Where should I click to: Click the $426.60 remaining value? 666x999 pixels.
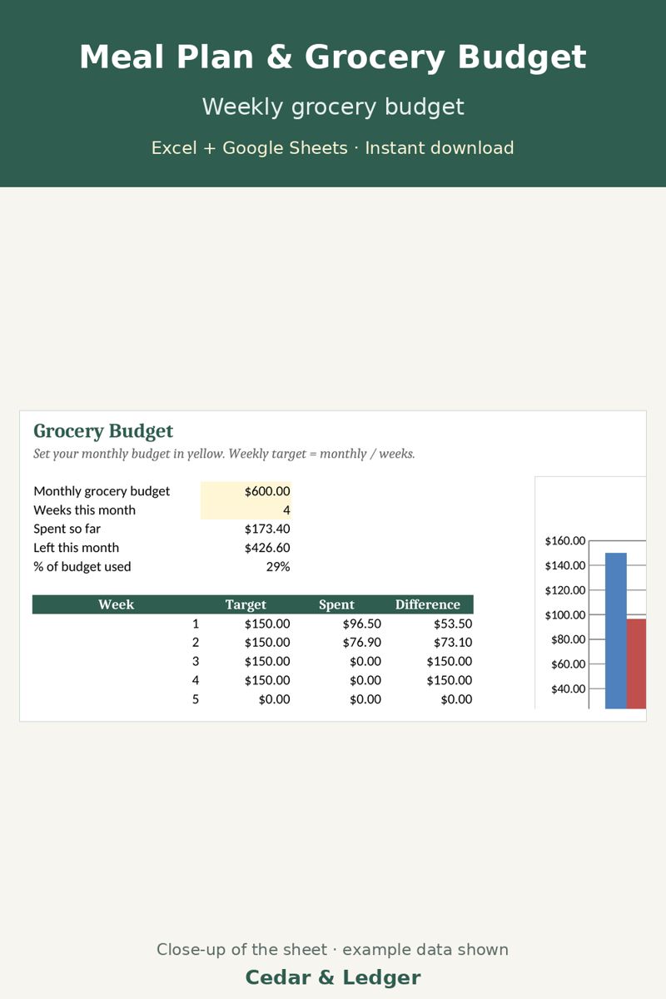[267, 548]
